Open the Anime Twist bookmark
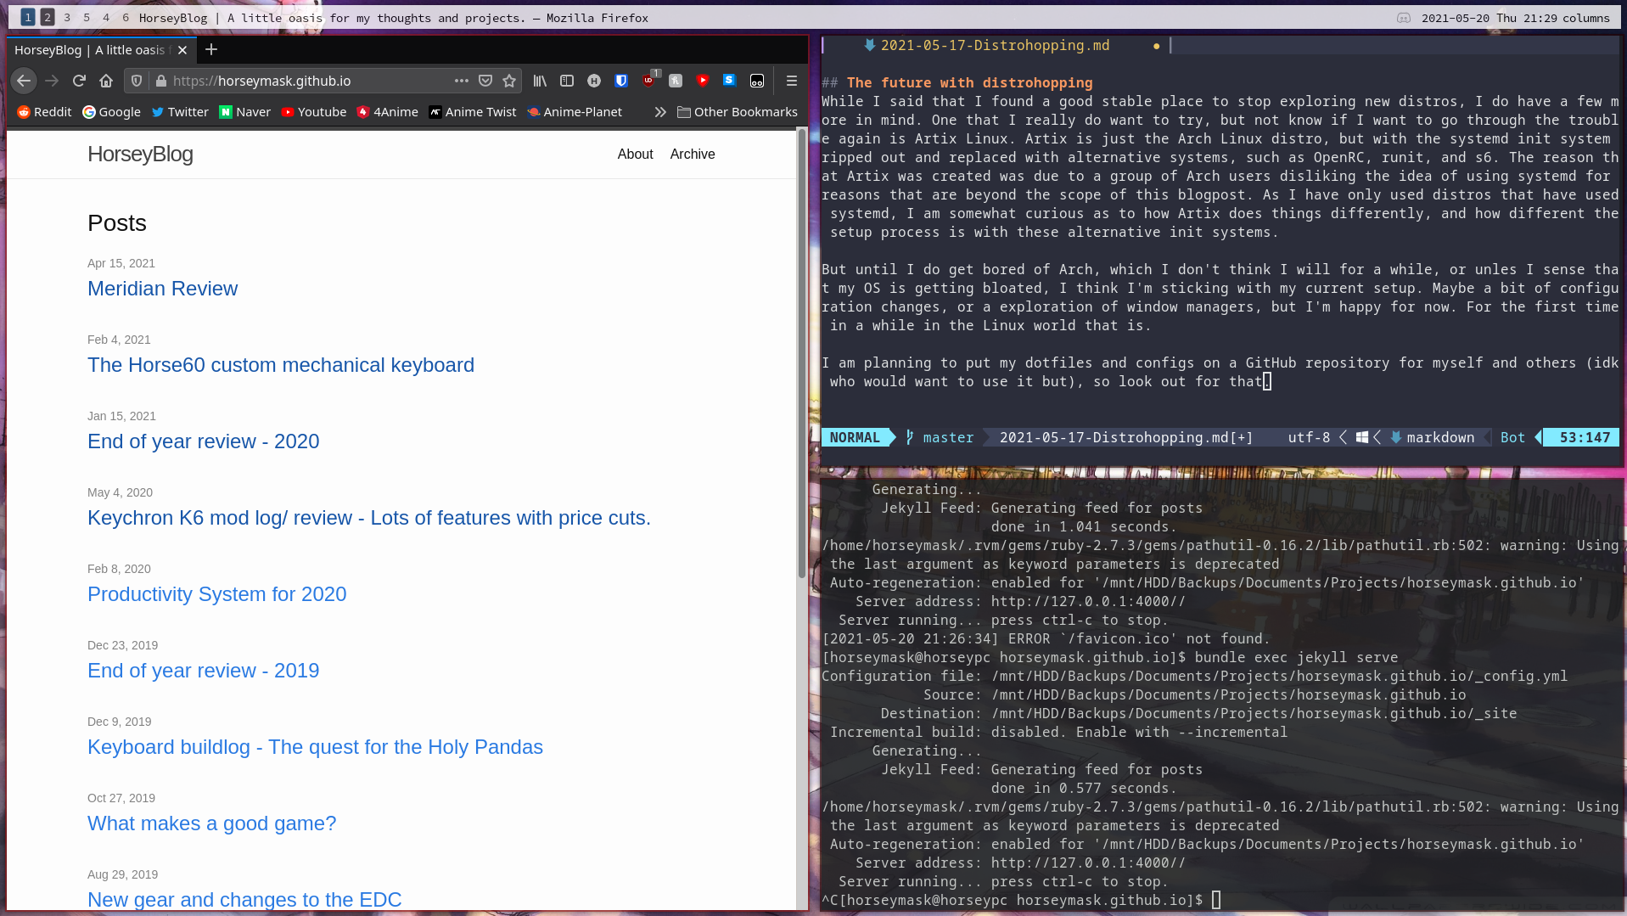This screenshot has width=1627, height=916. coord(473,112)
